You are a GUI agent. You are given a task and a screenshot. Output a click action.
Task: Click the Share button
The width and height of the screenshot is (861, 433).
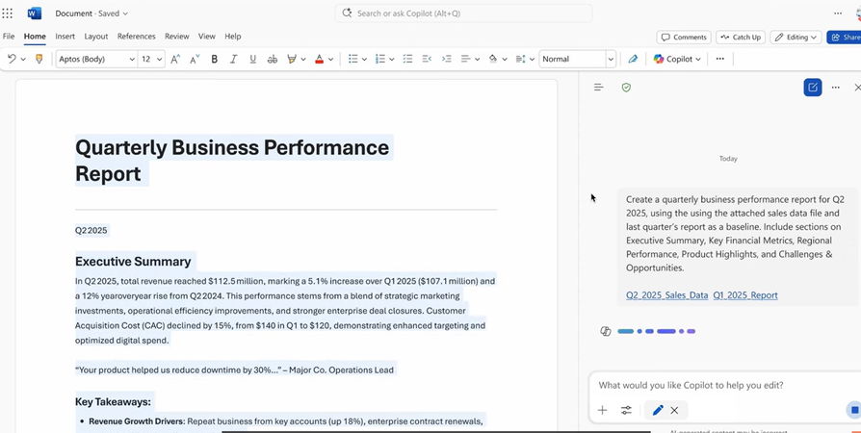click(x=845, y=38)
